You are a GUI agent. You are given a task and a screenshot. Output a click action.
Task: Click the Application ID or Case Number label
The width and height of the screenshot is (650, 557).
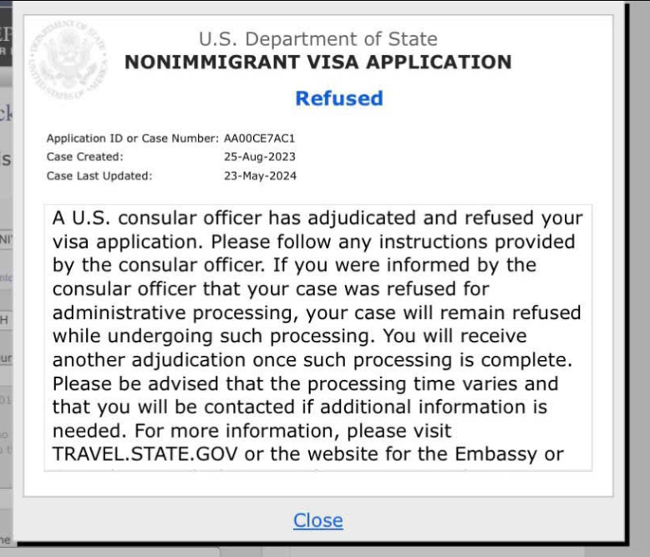click(132, 138)
